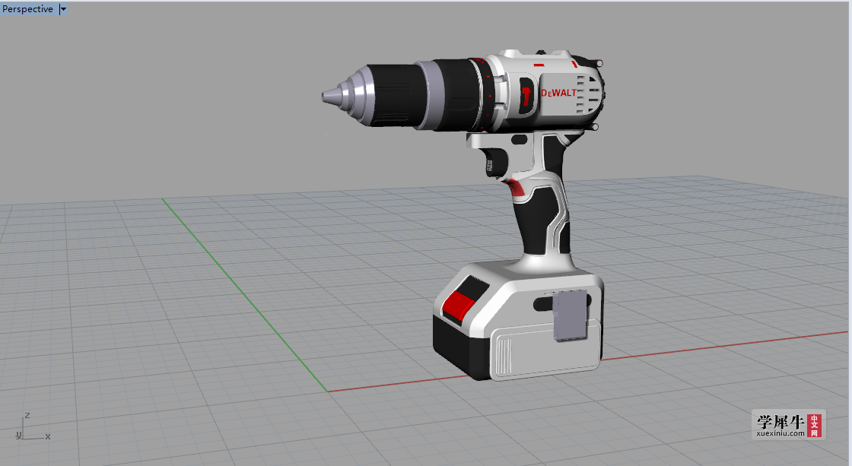The image size is (852, 466).
Task: Click the world axes icon in the viewport corner
Action: pos(32,427)
